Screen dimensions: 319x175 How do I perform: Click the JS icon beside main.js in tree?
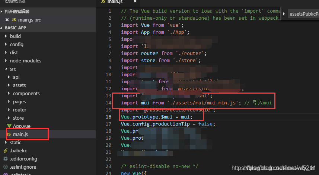click(x=9, y=134)
